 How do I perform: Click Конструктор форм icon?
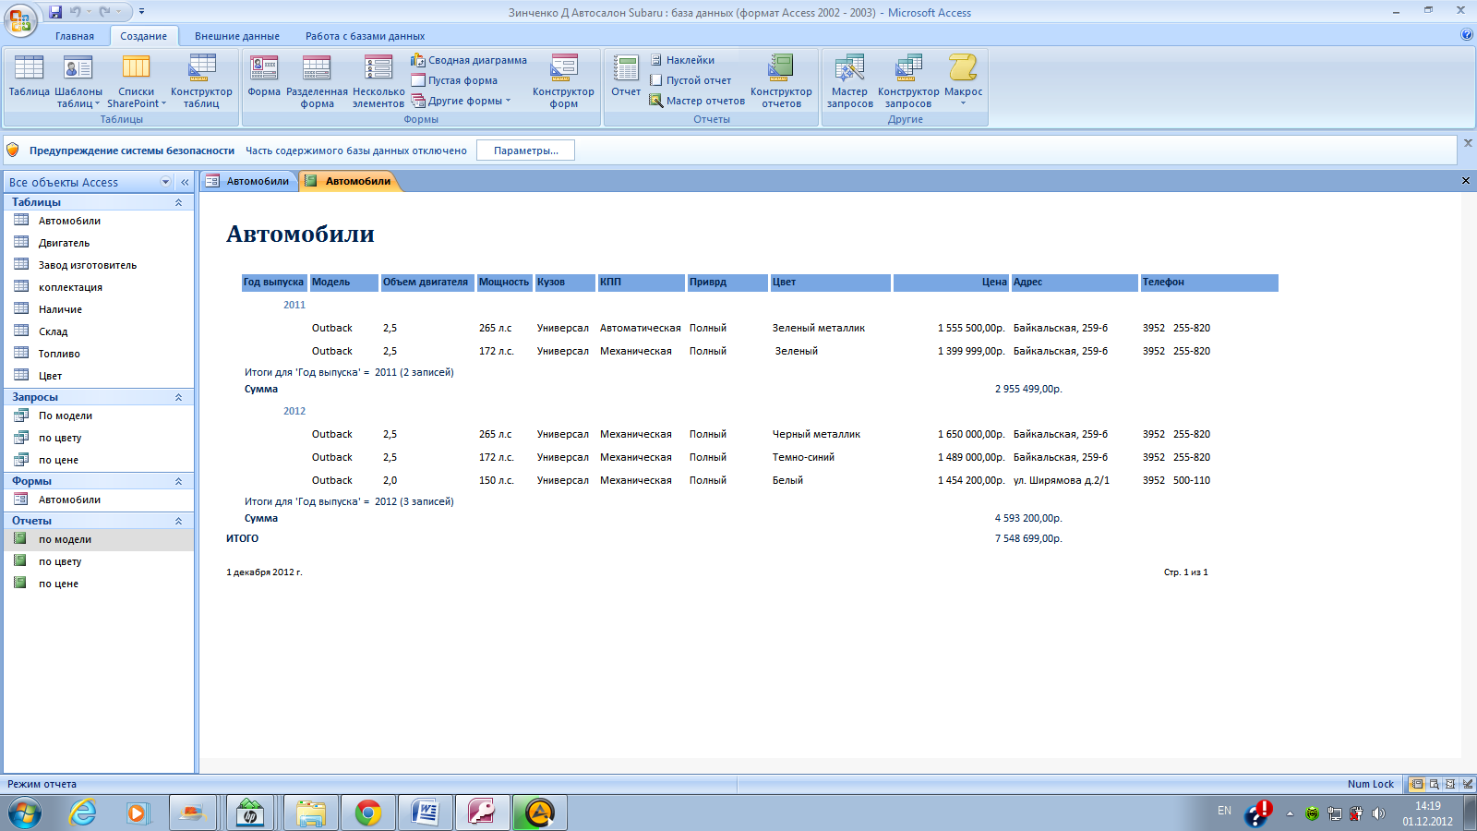click(563, 81)
